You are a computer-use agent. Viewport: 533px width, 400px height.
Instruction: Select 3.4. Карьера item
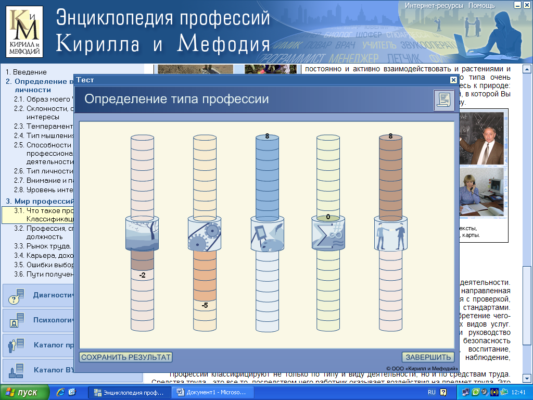pos(44,255)
